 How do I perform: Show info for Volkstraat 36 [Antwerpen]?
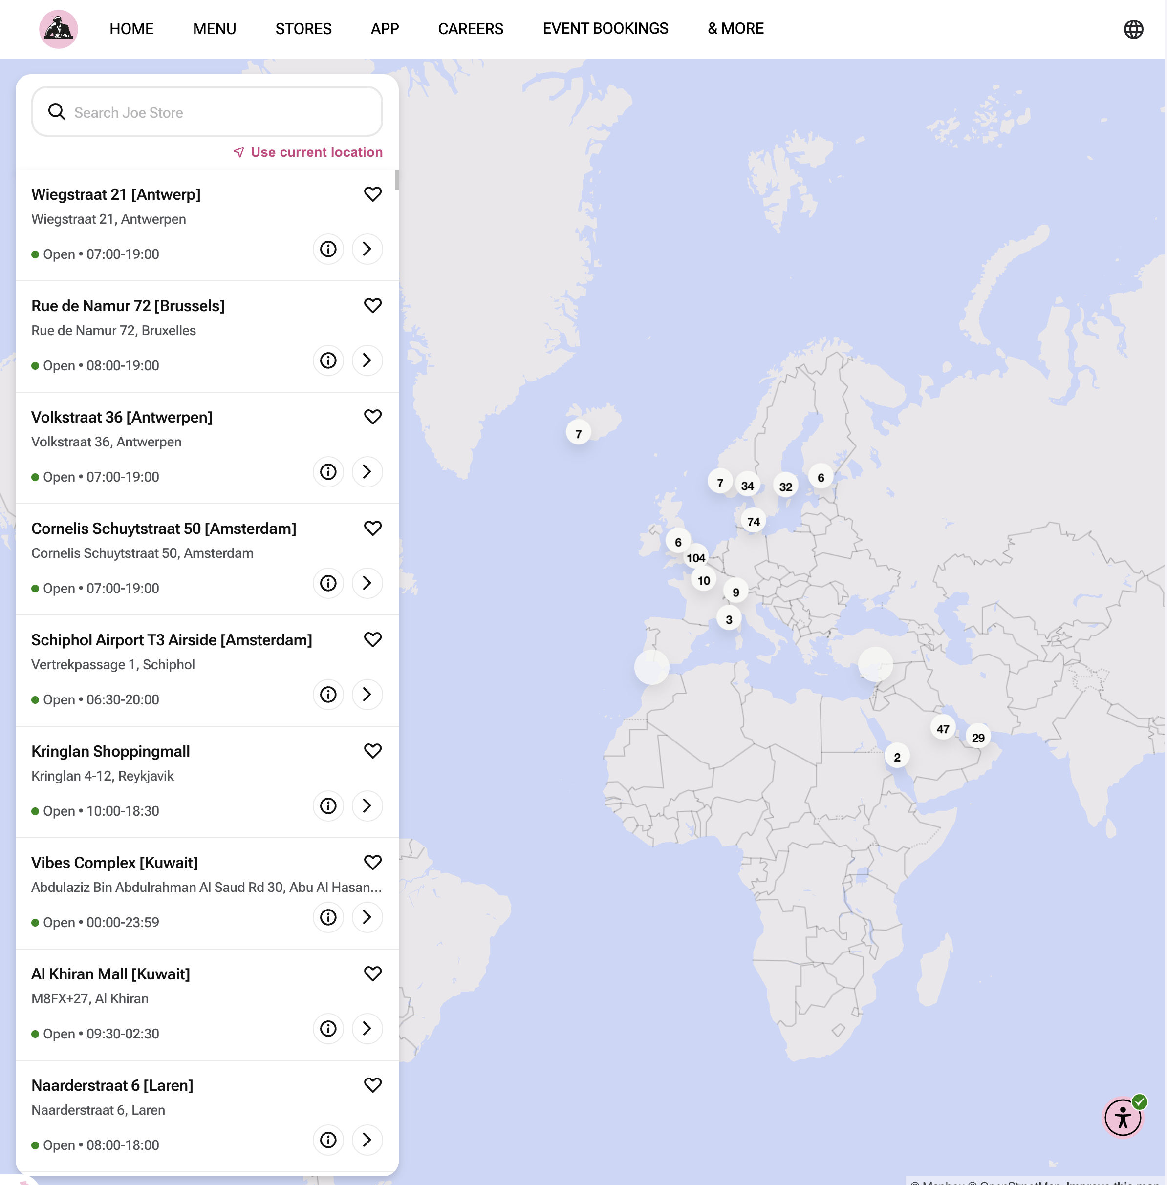point(328,472)
